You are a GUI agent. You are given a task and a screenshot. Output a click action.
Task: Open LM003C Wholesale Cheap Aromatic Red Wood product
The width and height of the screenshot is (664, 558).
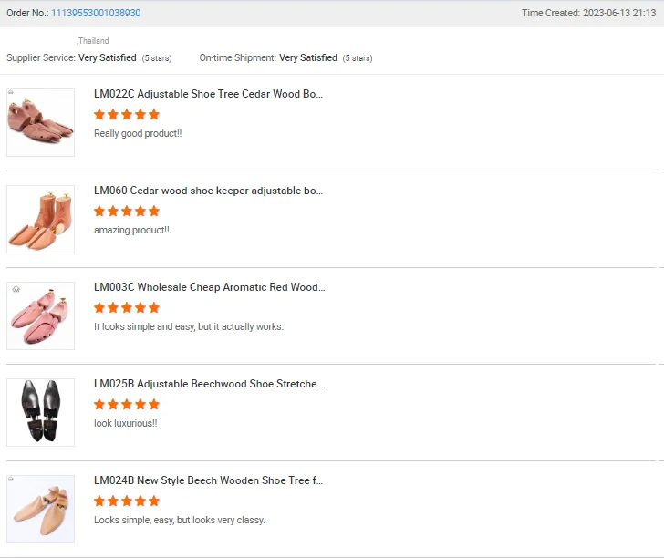(208, 287)
